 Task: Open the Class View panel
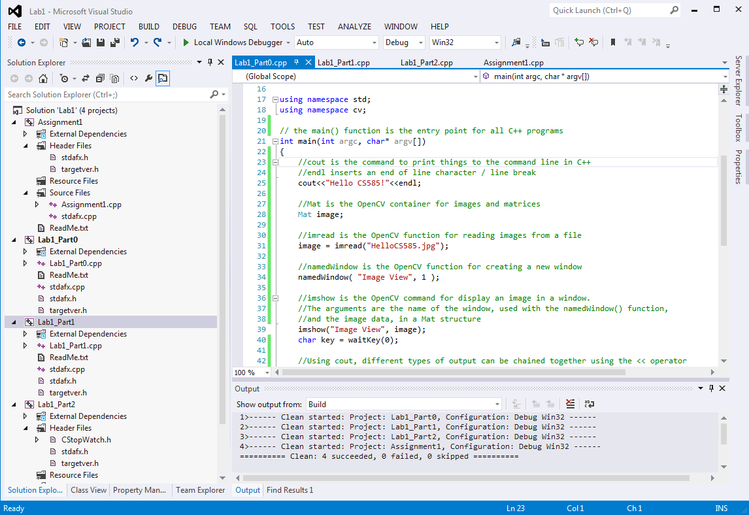coord(88,490)
